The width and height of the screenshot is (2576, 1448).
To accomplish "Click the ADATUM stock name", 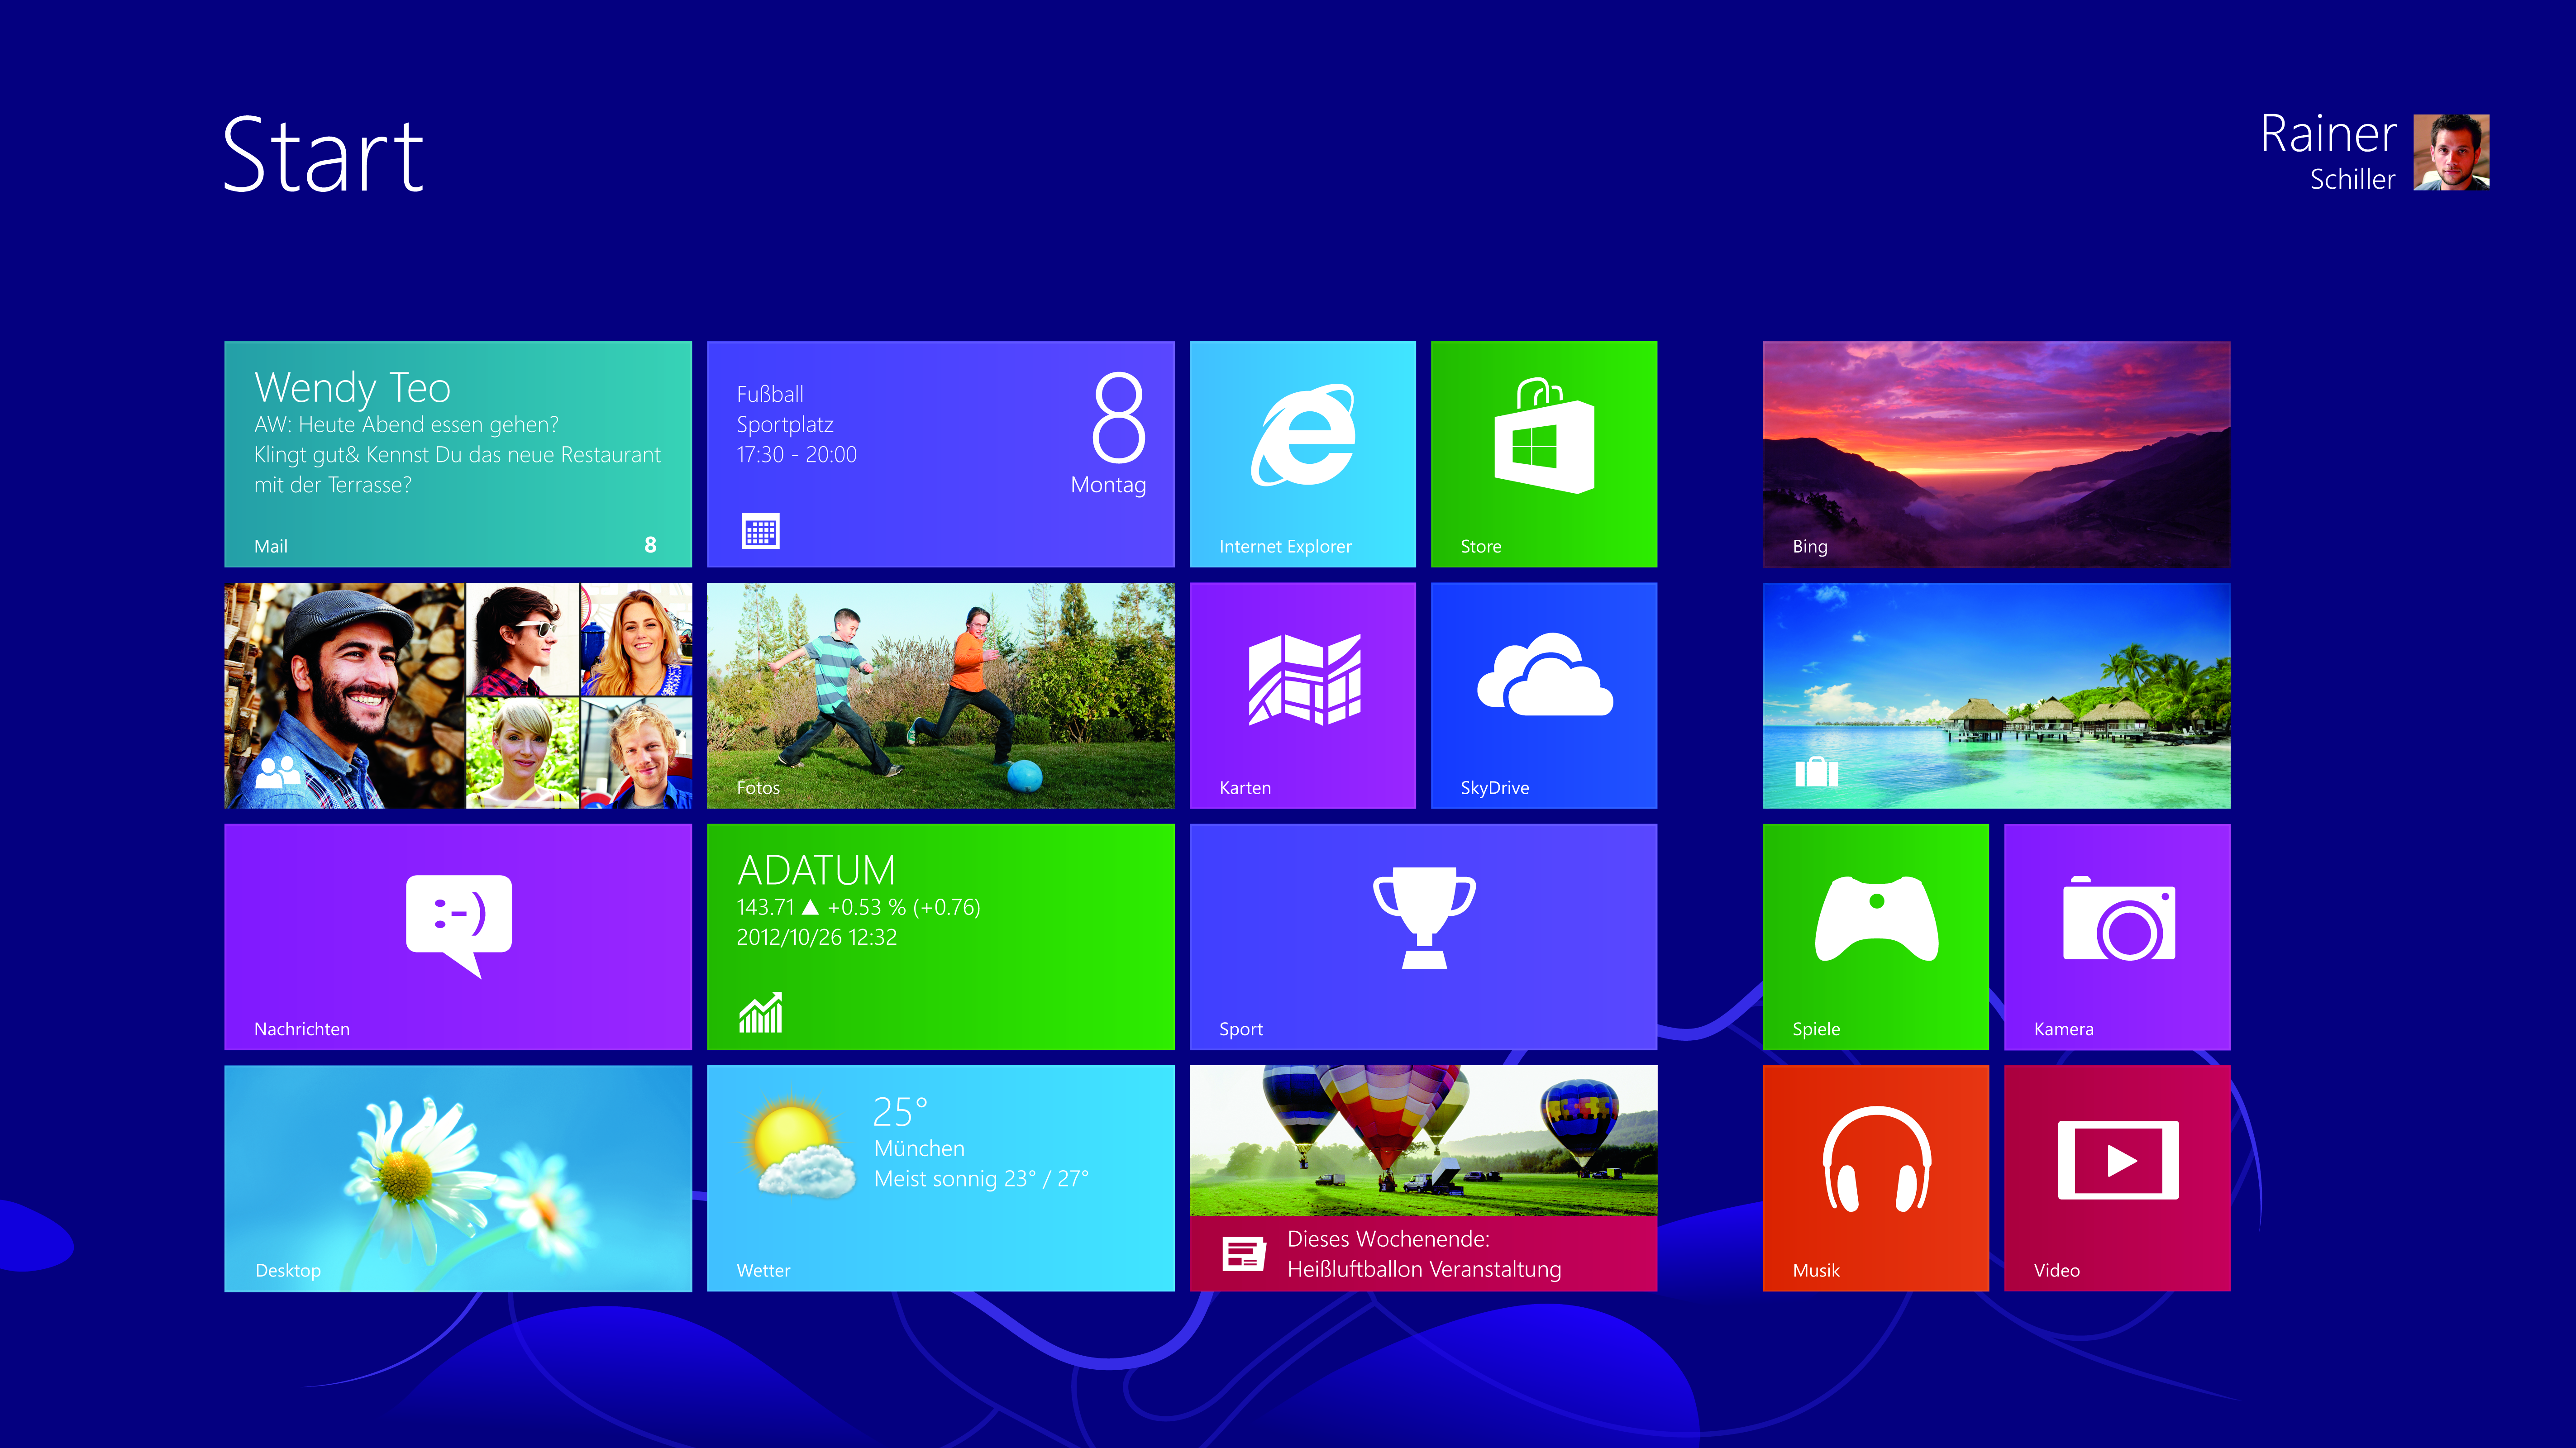I will [816, 870].
